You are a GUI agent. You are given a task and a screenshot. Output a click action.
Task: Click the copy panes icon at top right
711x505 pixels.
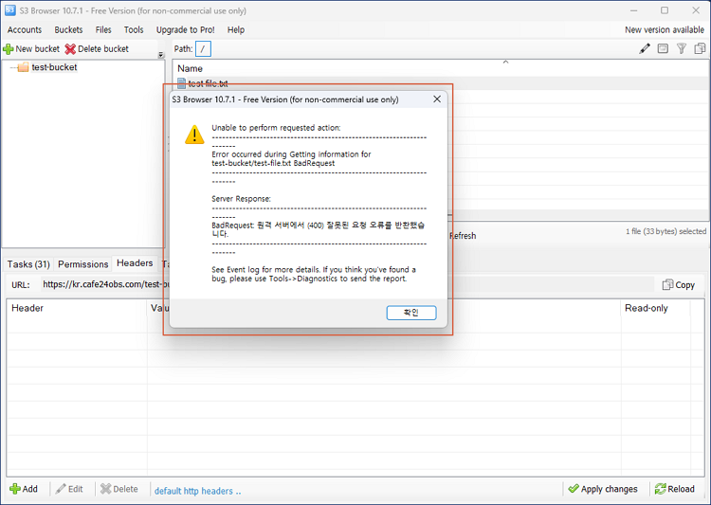pos(700,48)
